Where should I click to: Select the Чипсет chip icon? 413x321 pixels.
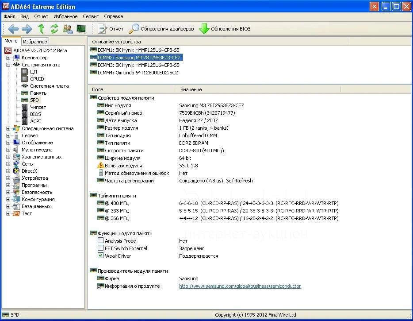pos(25,107)
